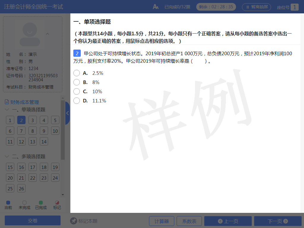Collapse the sidebar with the blue arrow handle

coord(67,113)
